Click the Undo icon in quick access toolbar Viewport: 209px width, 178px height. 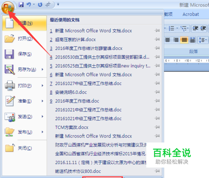click(28, 5)
